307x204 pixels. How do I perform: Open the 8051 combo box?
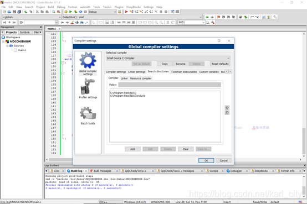click(x=191, y=23)
